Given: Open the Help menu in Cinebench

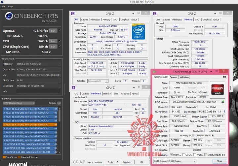Looking at the screenshot, I should tap(10, 7).
